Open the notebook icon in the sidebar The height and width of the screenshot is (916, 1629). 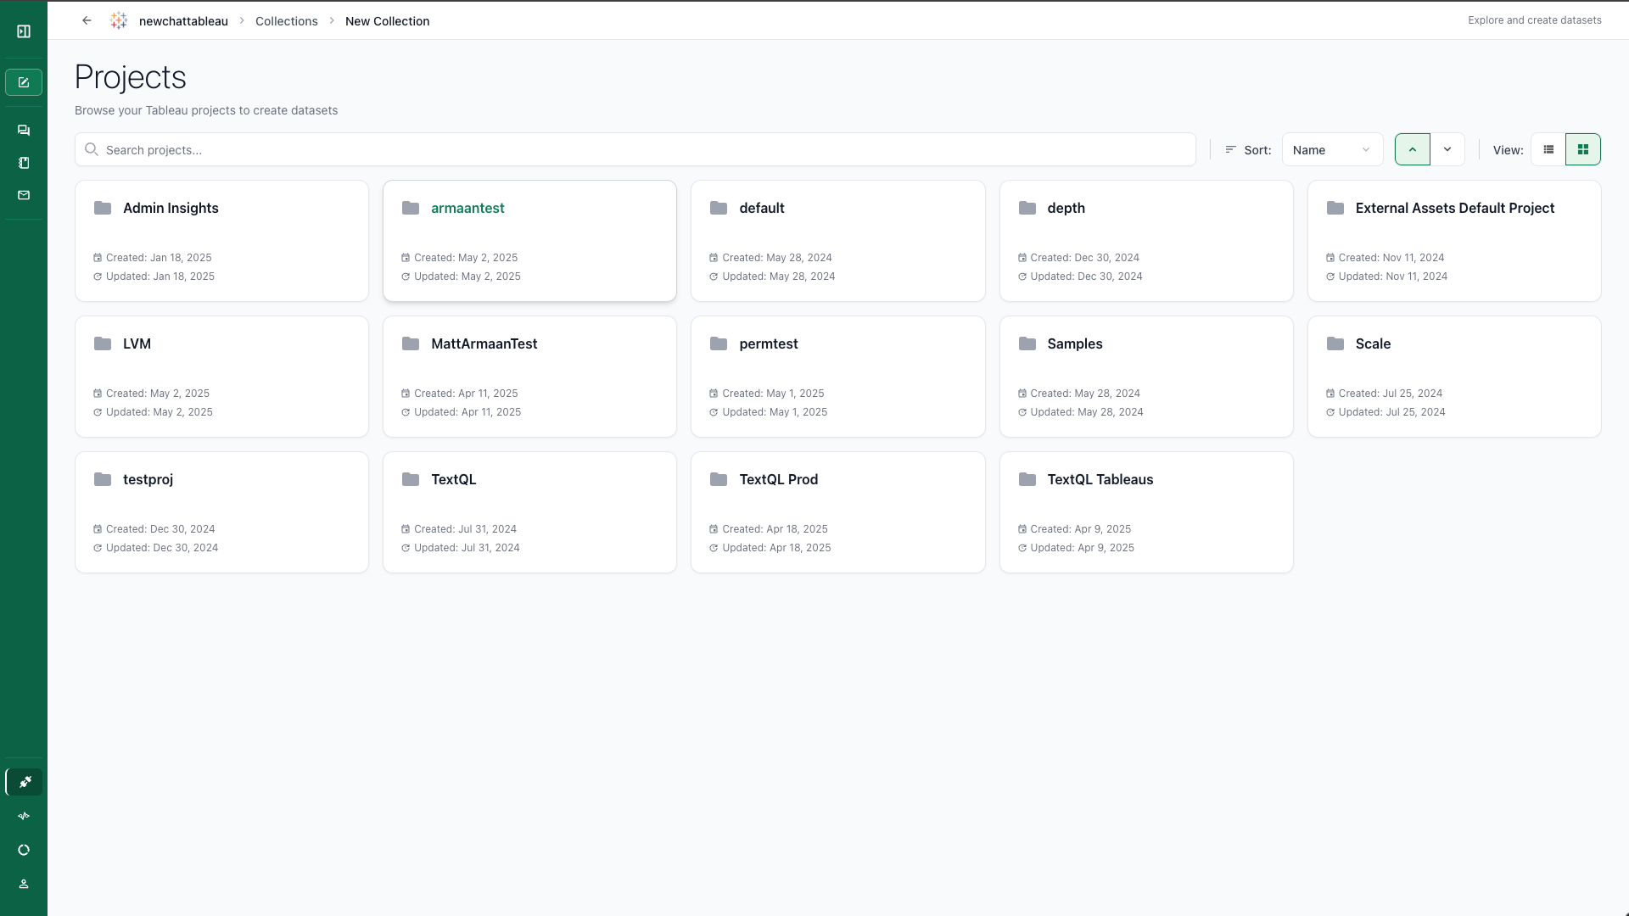23,162
